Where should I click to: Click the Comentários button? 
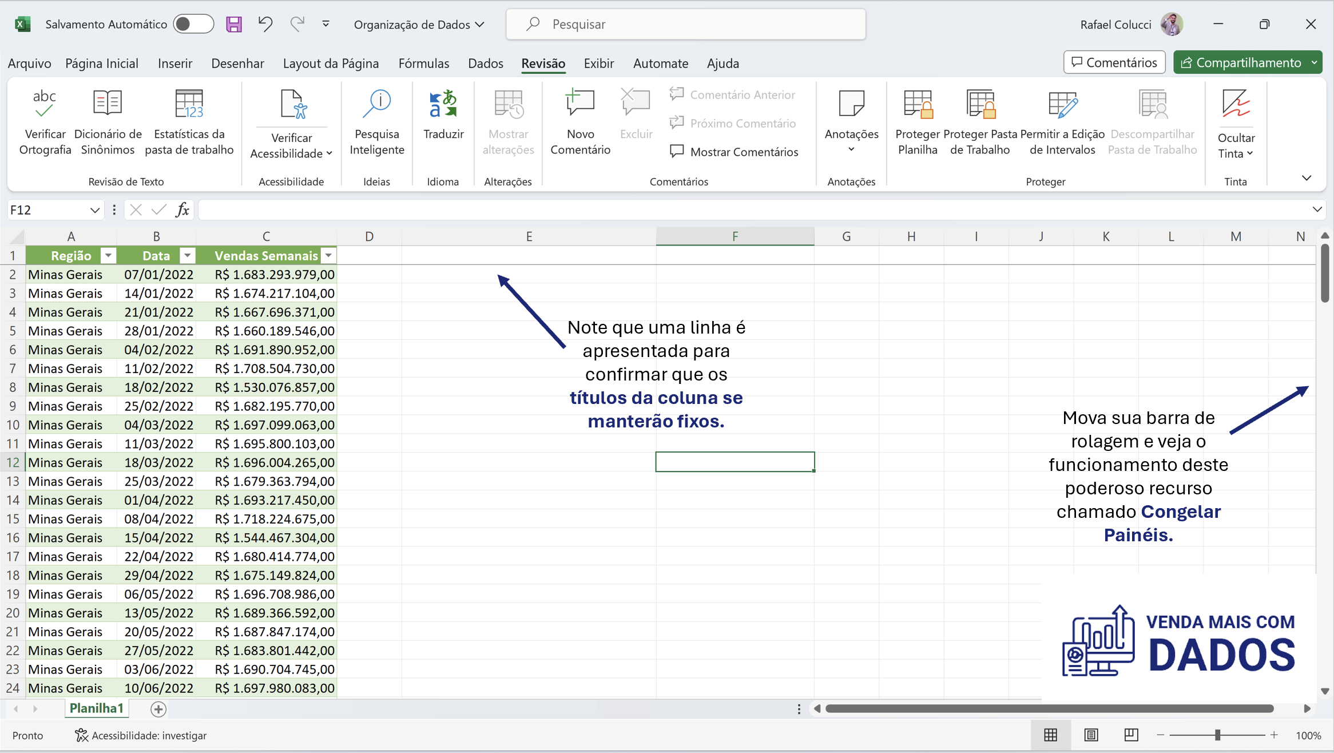click(x=1114, y=62)
